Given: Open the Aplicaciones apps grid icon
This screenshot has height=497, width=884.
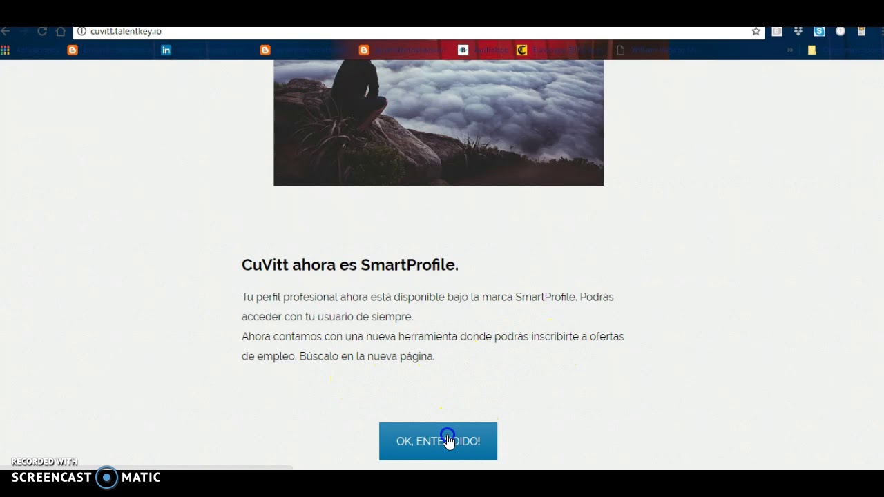Looking at the screenshot, I should tap(5, 50).
